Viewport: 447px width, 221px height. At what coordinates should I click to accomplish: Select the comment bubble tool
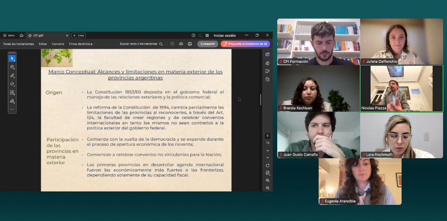(12, 67)
